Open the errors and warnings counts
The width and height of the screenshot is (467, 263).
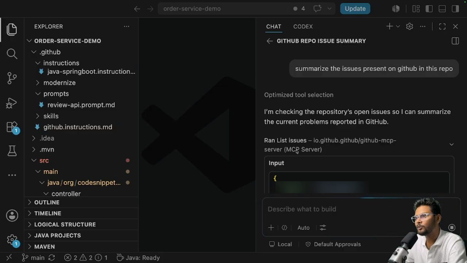pos(86,258)
